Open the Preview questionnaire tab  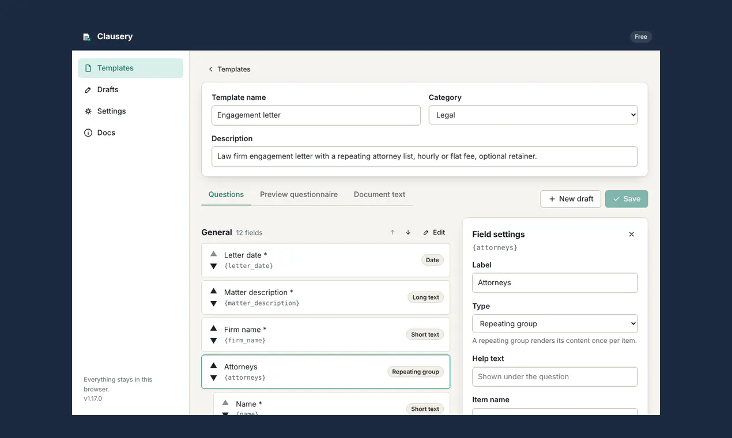point(299,195)
